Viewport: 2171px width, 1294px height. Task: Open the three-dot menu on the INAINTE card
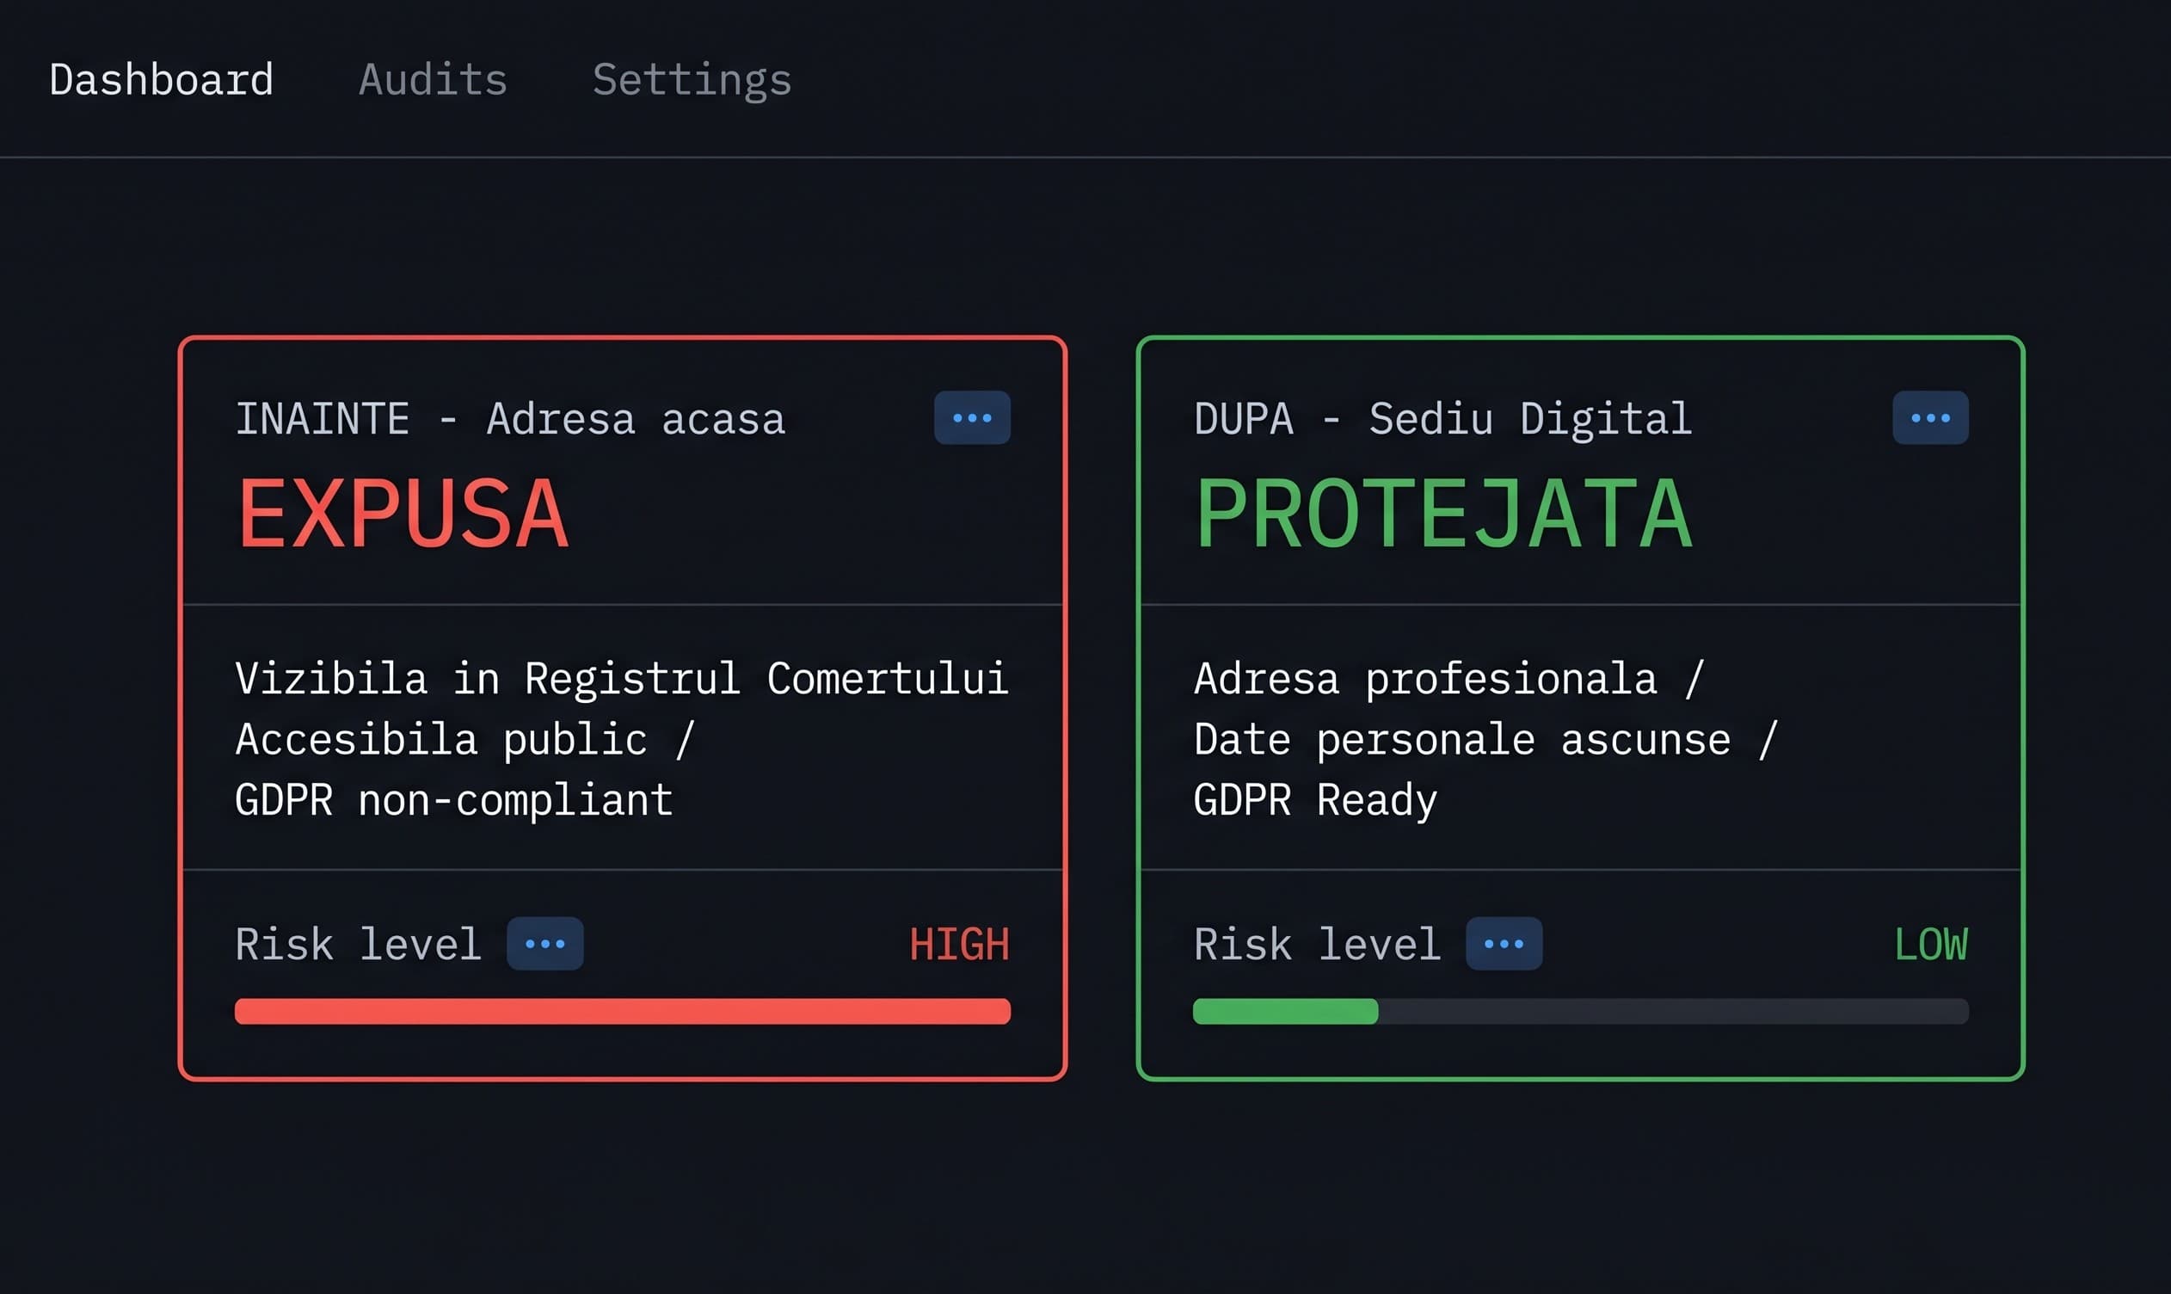tap(972, 417)
